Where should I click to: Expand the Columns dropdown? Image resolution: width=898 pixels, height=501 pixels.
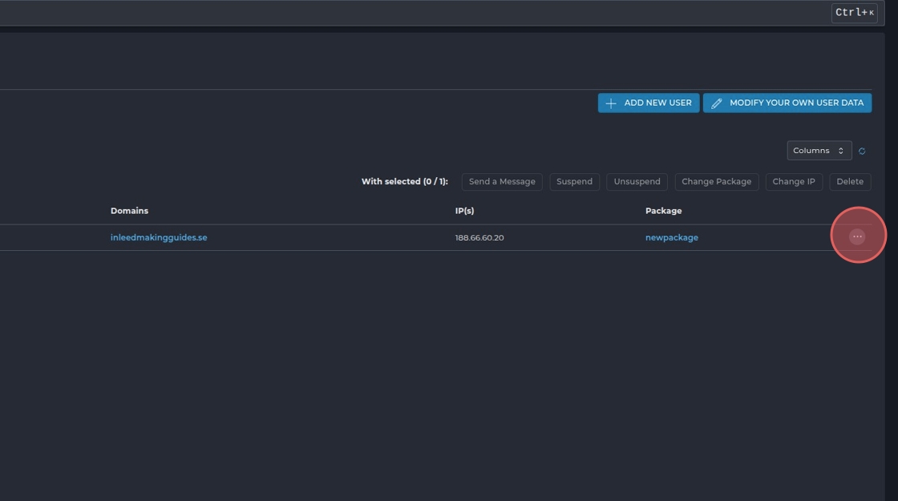click(x=819, y=151)
